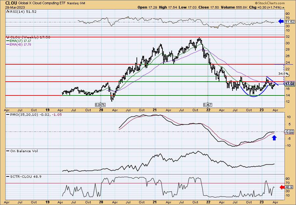The width and height of the screenshot is (296, 205).
Task: Click the up triangle after the change percentage
Action: coord(283,8)
